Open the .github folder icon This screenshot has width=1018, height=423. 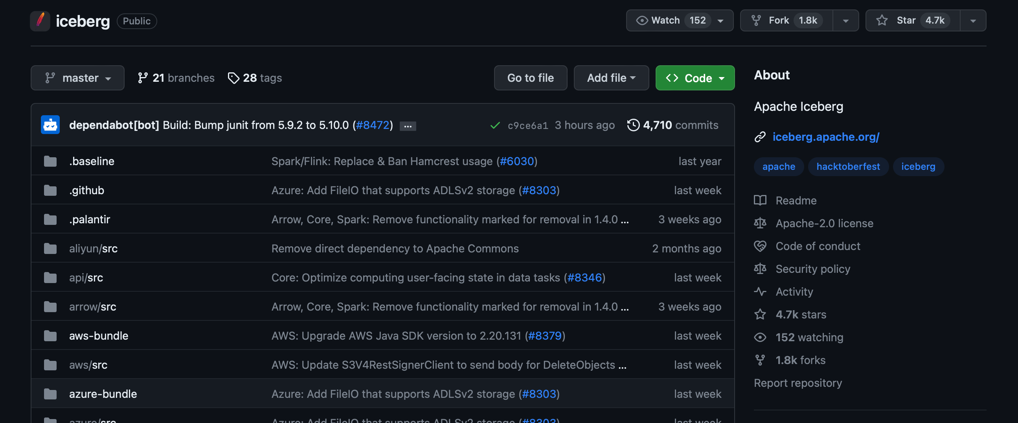pos(50,190)
